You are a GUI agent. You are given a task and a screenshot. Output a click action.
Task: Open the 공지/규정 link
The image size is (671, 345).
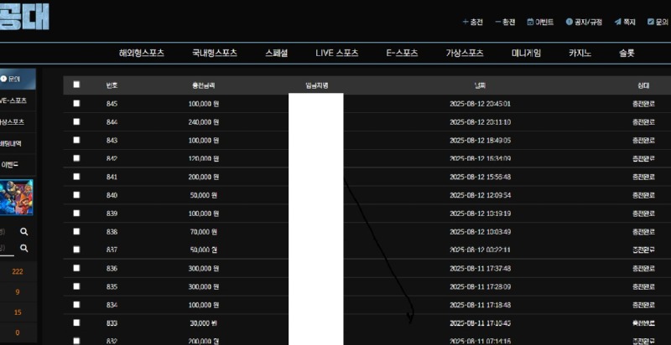pos(588,23)
